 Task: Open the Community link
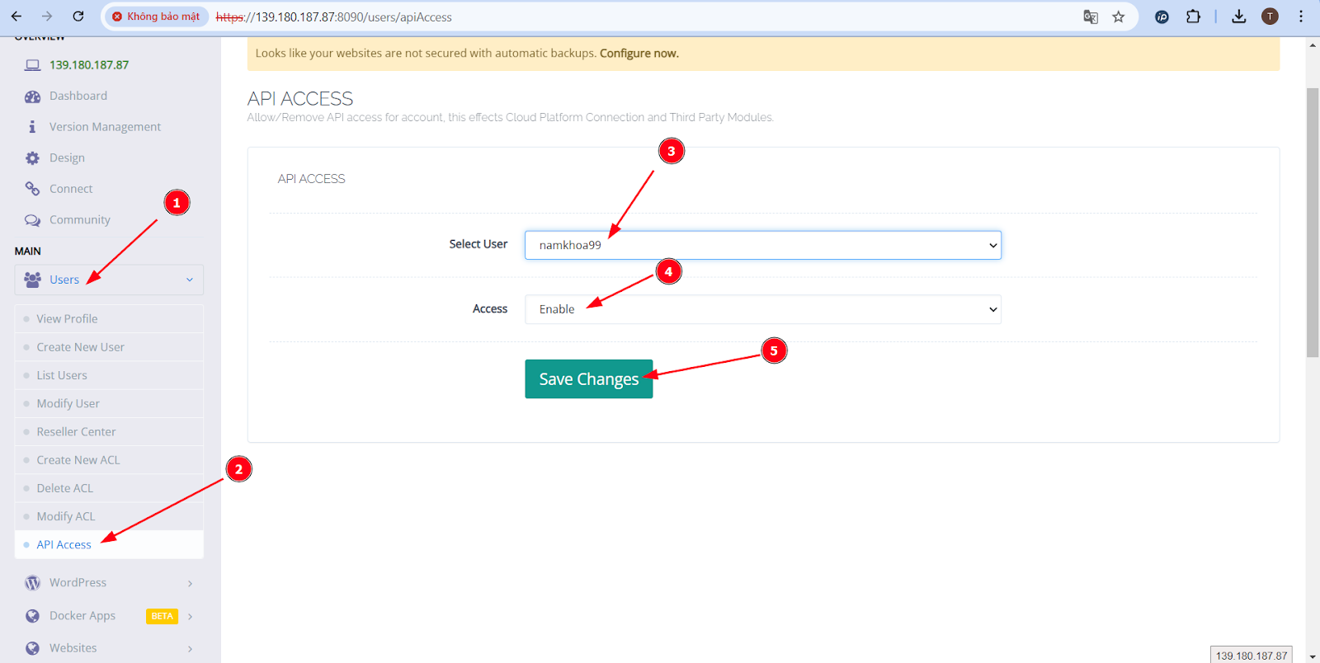tap(80, 220)
